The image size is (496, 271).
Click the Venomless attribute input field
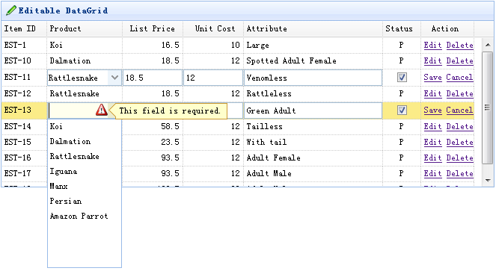click(313, 78)
